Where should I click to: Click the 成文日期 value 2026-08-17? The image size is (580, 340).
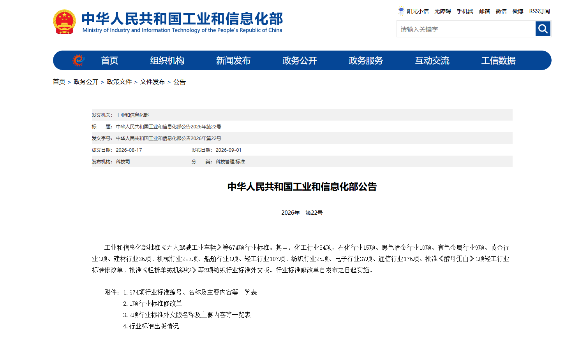point(129,150)
